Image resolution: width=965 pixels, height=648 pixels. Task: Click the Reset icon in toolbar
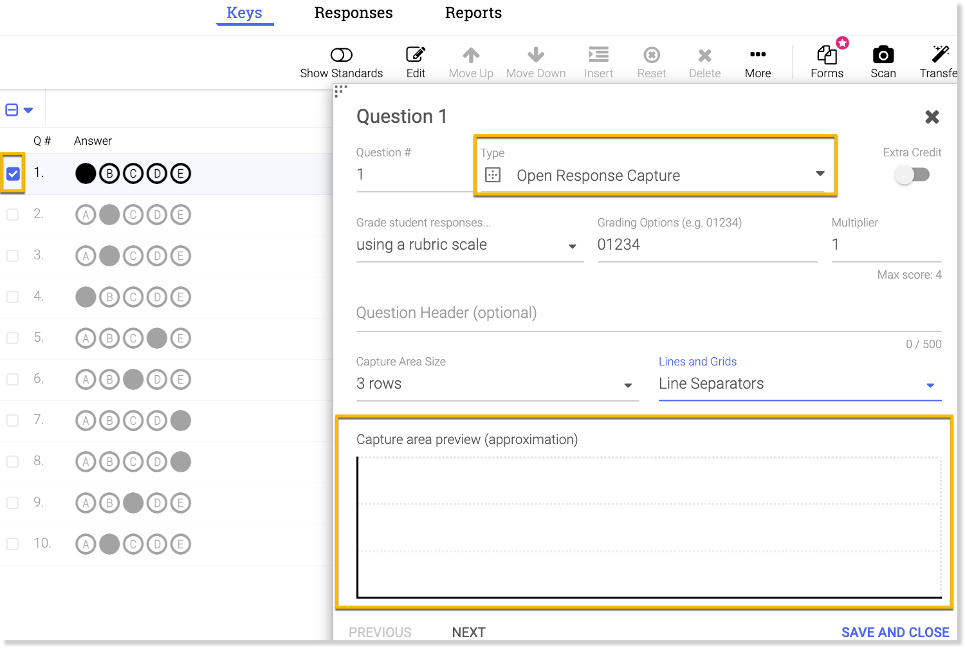coord(651,55)
